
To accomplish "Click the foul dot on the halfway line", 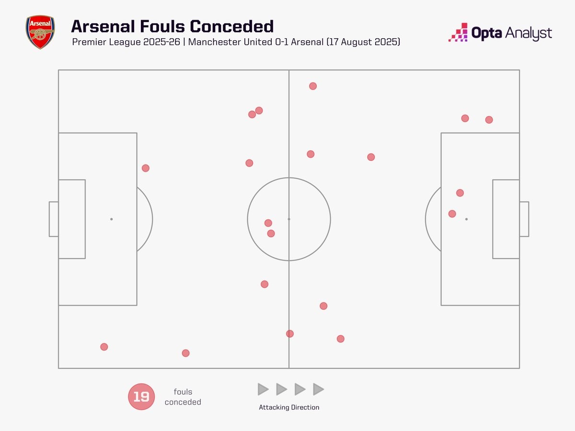I will click(x=290, y=334).
